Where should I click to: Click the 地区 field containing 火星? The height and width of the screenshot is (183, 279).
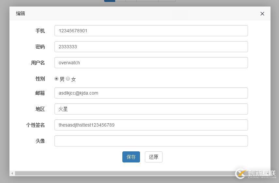(x=151, y=109)
